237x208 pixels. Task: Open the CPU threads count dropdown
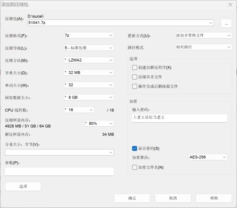(79, 110)
